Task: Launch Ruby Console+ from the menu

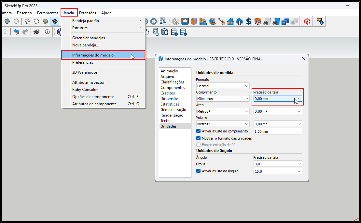Action: (103, 90)
